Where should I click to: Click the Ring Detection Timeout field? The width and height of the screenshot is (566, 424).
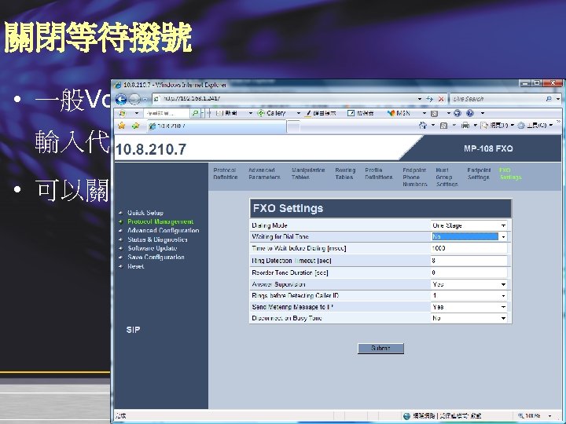469,261
